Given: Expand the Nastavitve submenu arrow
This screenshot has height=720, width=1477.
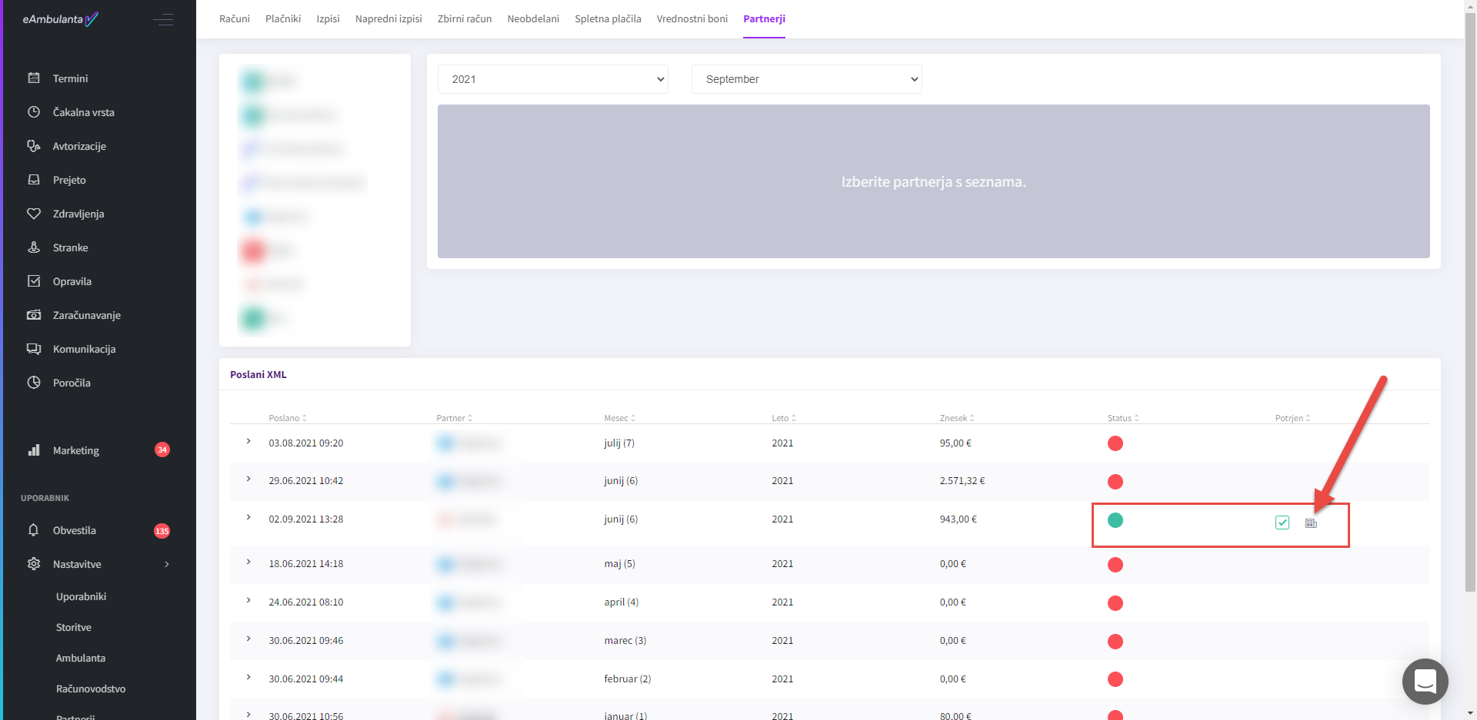Looking at the screenshot, I should 167,564.
